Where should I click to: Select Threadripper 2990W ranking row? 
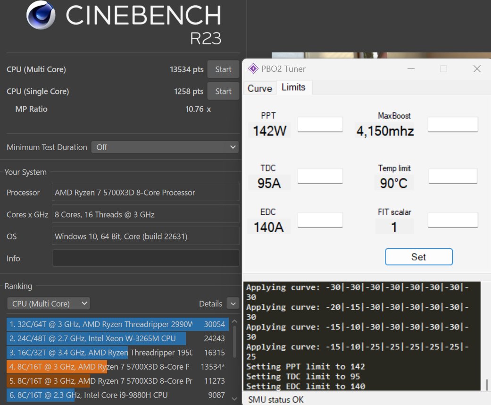pos(117,324)
